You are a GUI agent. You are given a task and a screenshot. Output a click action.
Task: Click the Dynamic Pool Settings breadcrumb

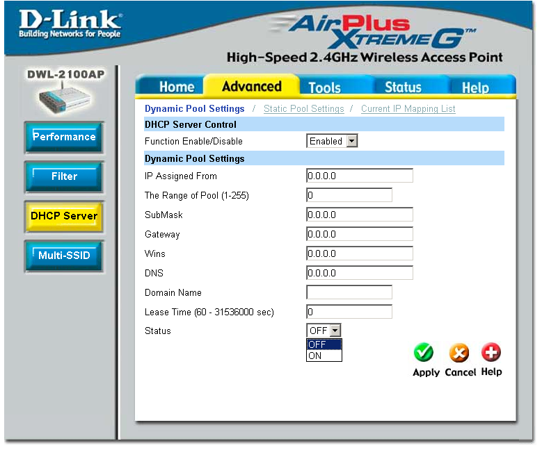(x=195, y=109)
